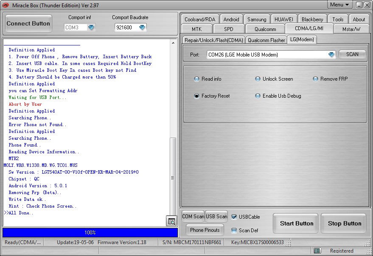The height and width of the screenshot is (256, 373).
Task: Click the Start Button
Action: tap(296, 223)
